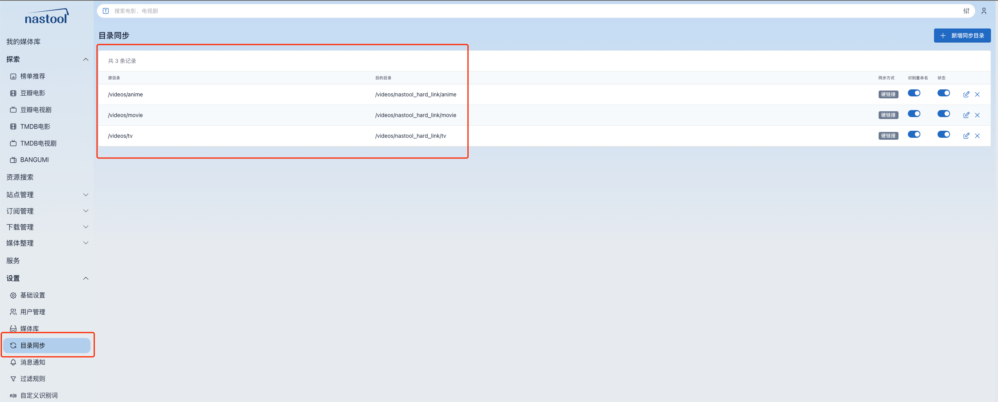The width and height of the screenshot is (998, 402).
Task: Toggle recognition rename for /videos/anime
Action: click(x=914, y=93)
